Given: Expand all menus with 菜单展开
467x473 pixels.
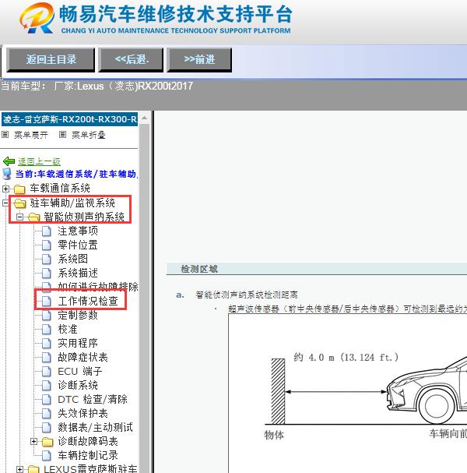Looking at the screenshot, I should (x=30, y=135).
